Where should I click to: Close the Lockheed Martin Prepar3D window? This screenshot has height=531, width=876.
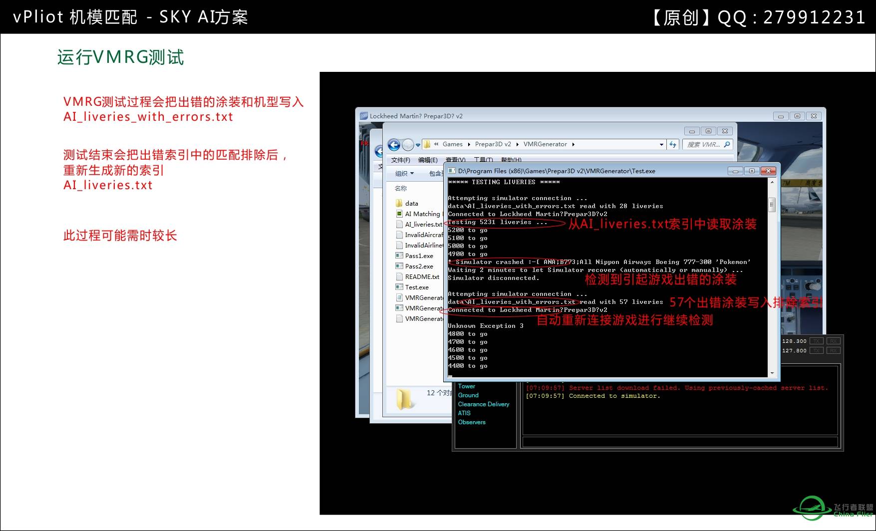(814, 116)
